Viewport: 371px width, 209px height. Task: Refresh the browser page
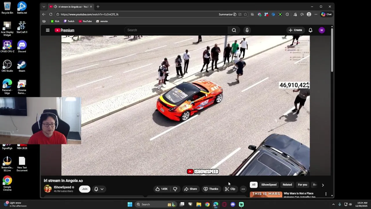[x=51, y=14]
